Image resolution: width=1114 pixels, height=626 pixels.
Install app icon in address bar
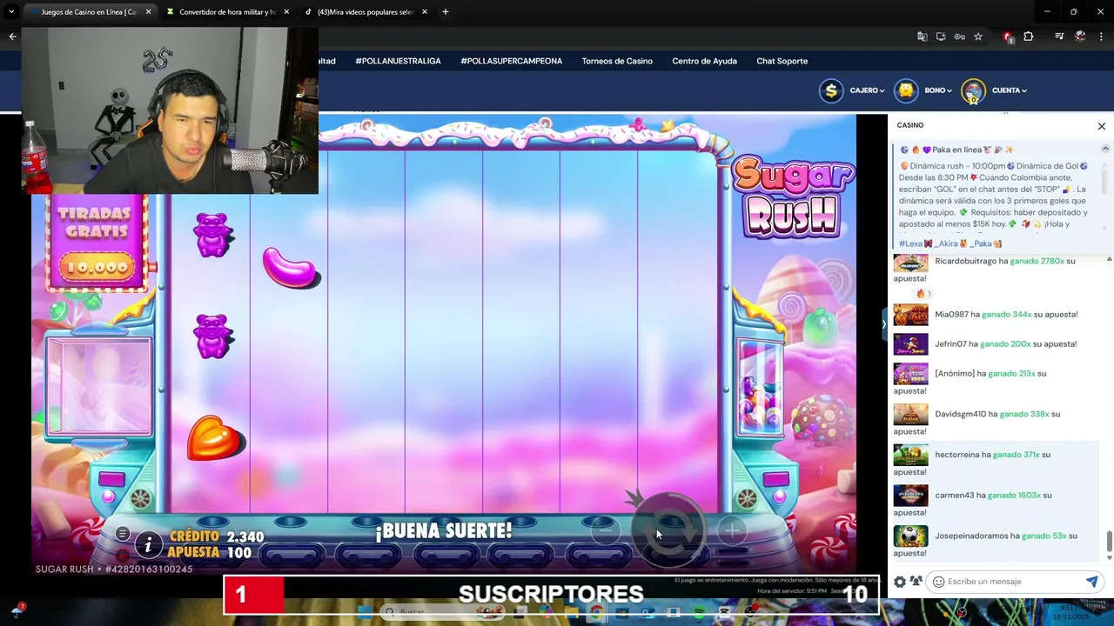(x=941, y=37)
